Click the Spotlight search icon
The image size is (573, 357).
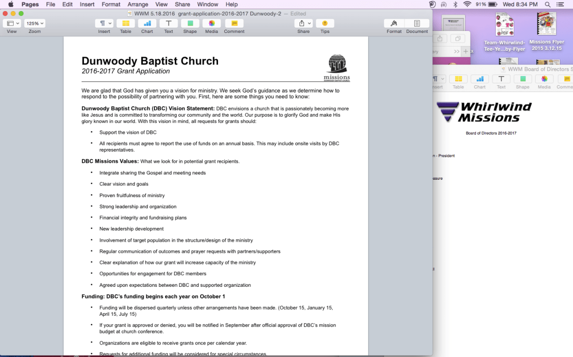pos(547,4)
